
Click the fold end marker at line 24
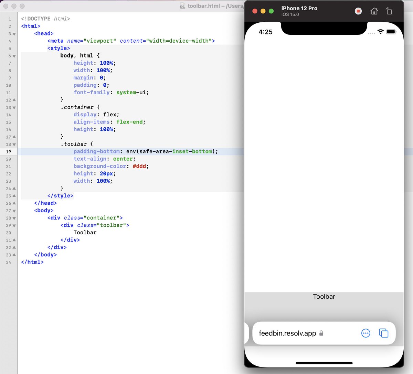(14, 188)
